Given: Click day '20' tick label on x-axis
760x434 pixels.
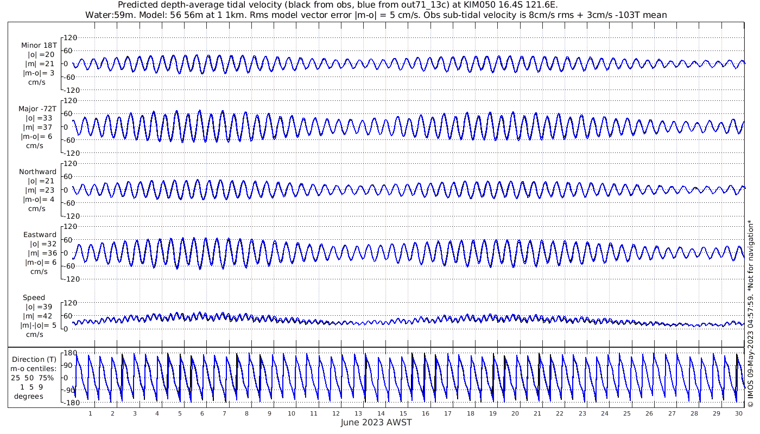Looking at the screenshot, I should coord(515,413).
